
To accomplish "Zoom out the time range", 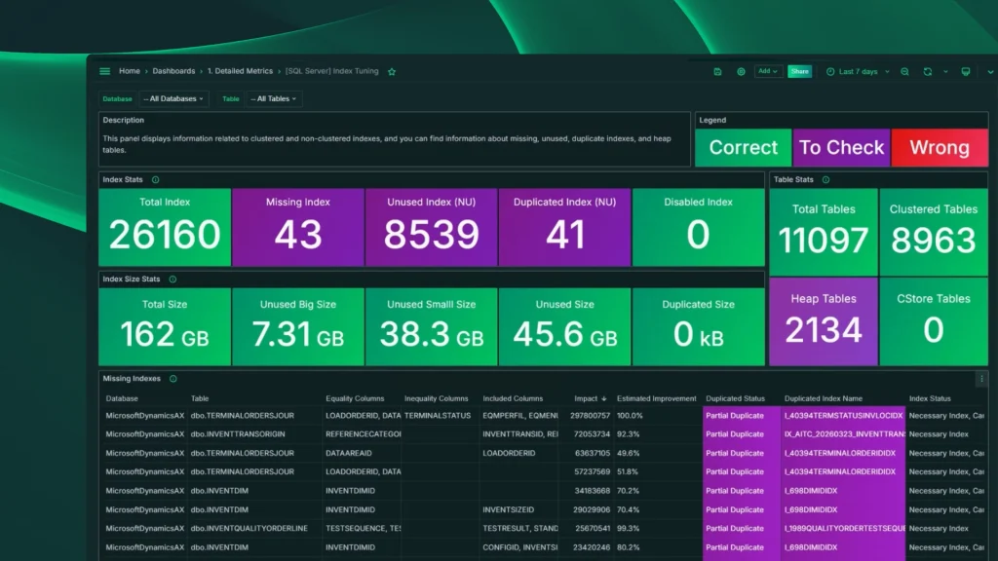I will pos(904,72).
